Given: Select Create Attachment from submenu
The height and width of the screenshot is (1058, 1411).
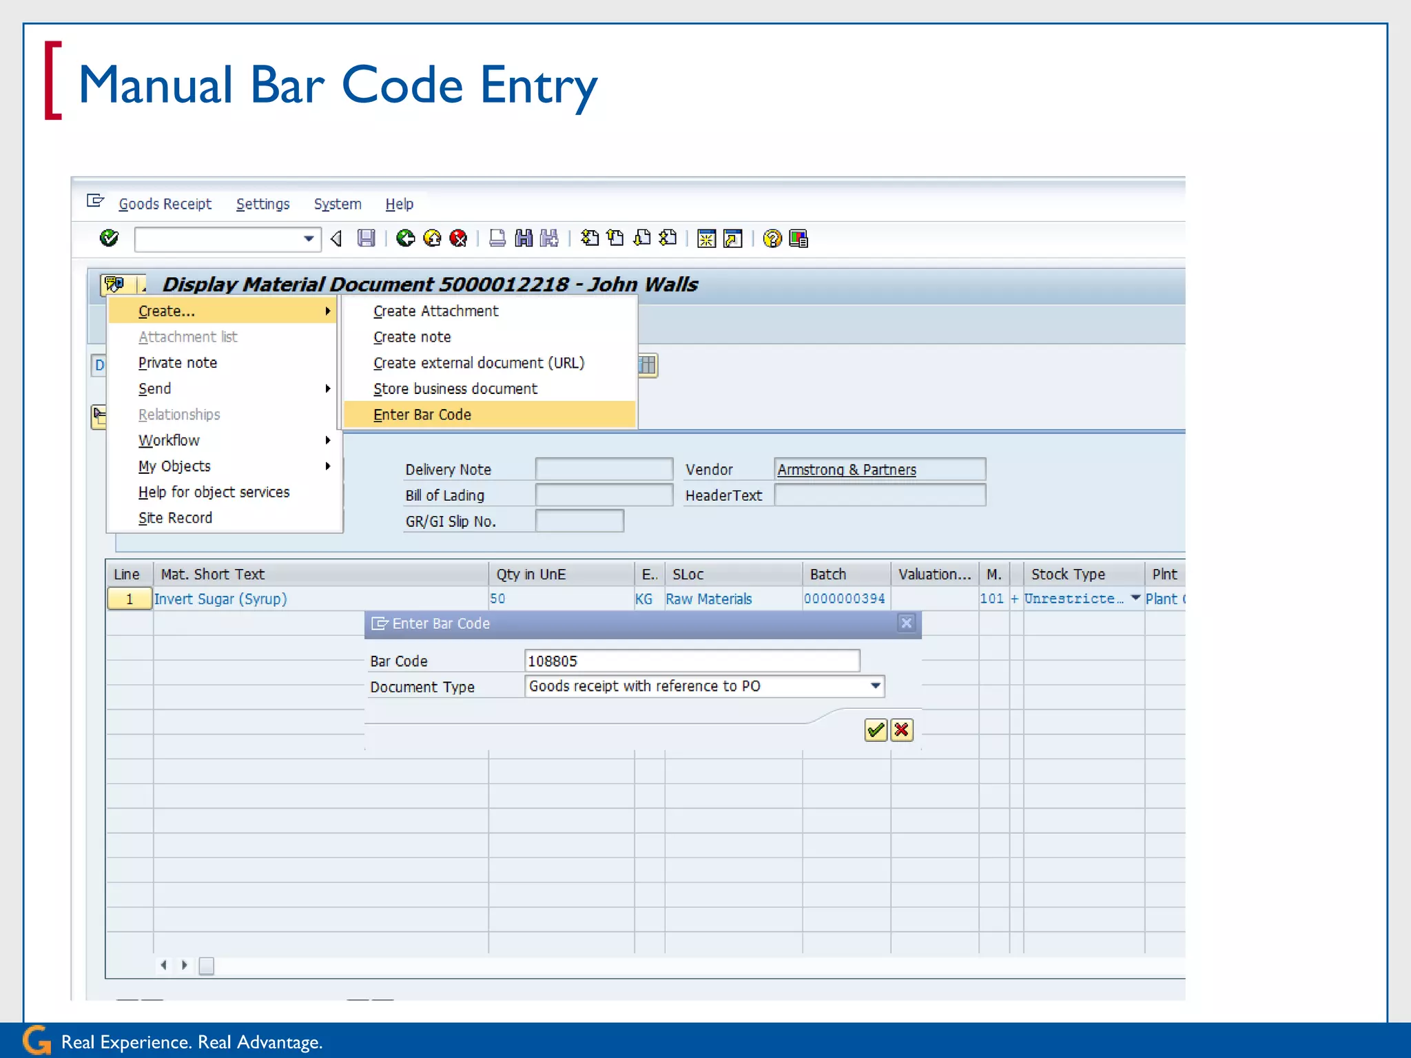Looking at the screenshot, I should coord(489,311).
